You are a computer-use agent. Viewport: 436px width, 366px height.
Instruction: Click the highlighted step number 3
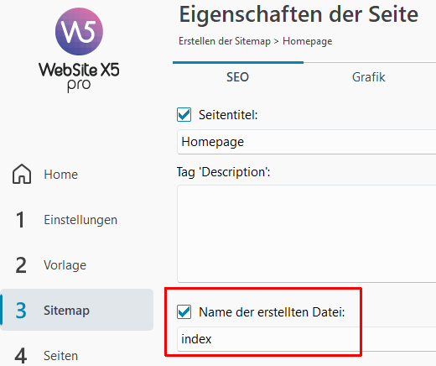click(21, 311)
